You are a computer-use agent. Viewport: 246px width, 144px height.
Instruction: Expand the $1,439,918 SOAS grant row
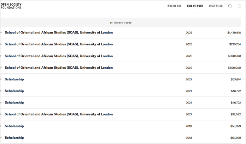pos(1,33)
